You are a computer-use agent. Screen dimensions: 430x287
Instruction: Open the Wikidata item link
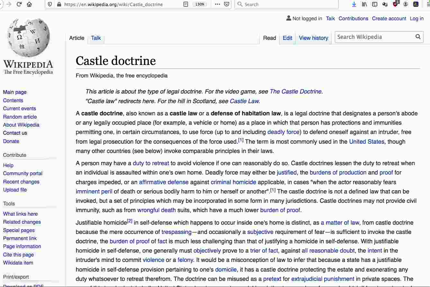point(18,263)
